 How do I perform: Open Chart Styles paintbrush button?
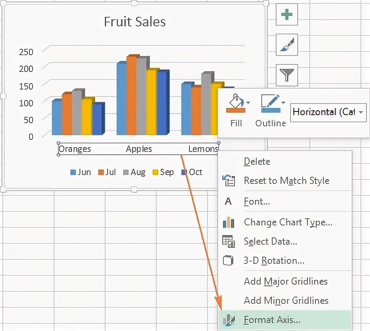287,45
